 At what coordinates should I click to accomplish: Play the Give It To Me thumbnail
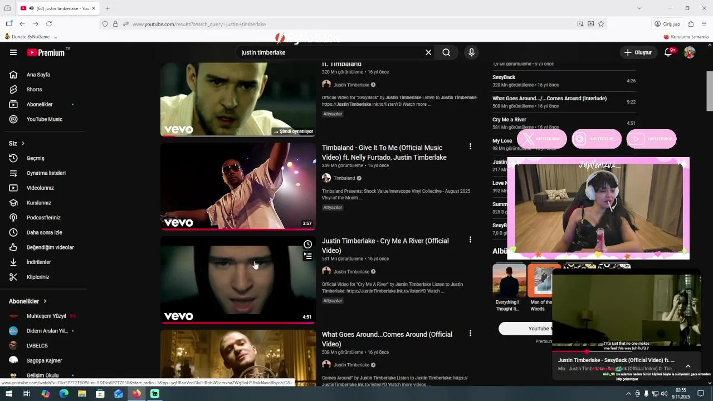238,186
